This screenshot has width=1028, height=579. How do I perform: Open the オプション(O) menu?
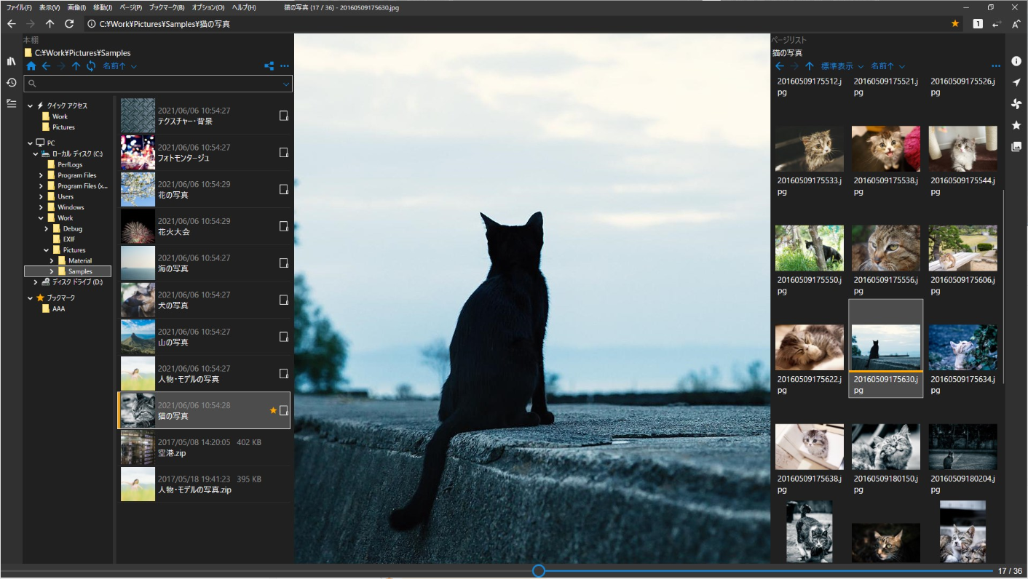208,7
